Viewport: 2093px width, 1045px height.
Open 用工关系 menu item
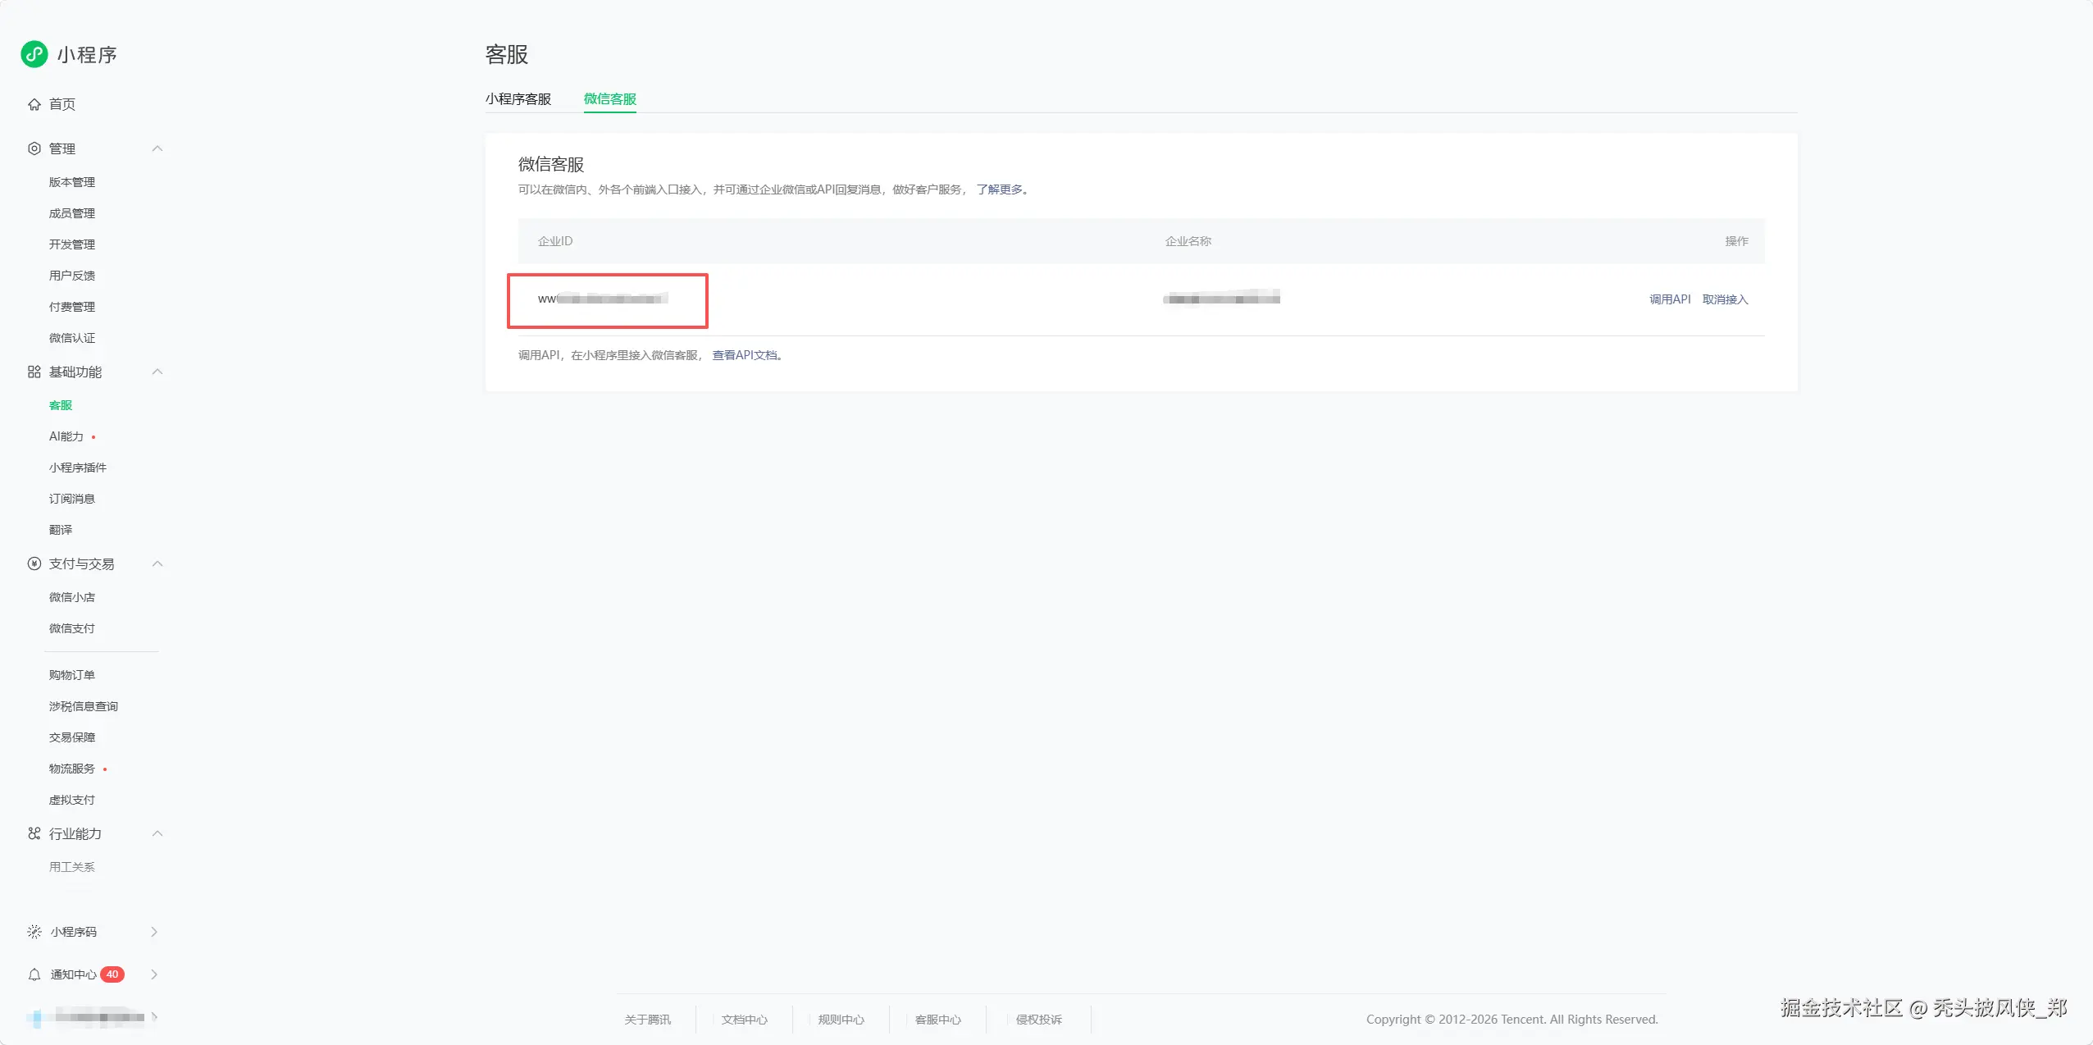(72, 867)
